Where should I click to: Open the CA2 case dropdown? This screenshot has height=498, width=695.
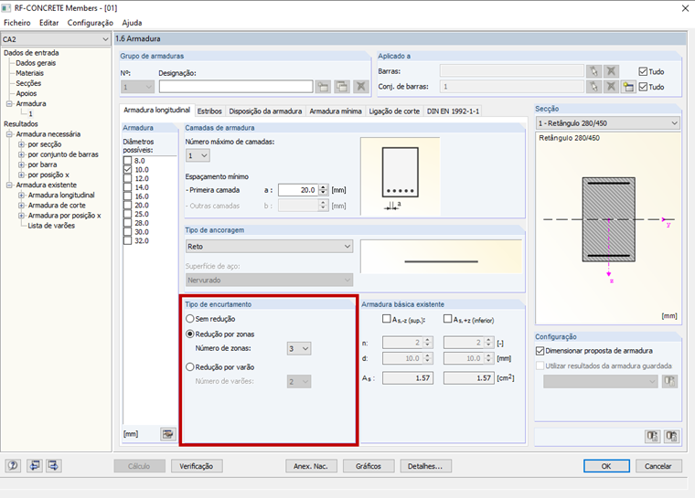[56, 39]
